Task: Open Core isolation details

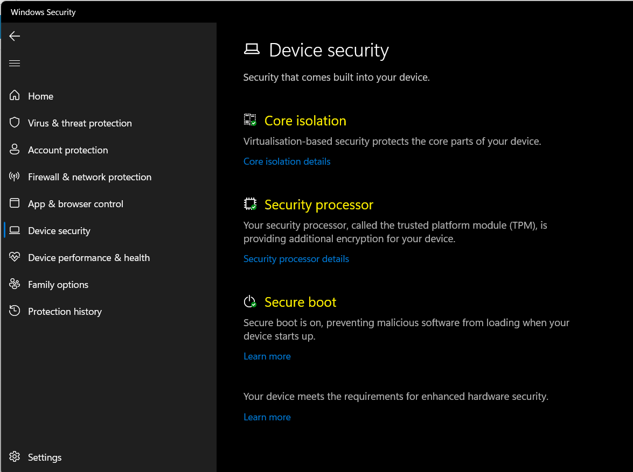Action: tap(287, 161)
